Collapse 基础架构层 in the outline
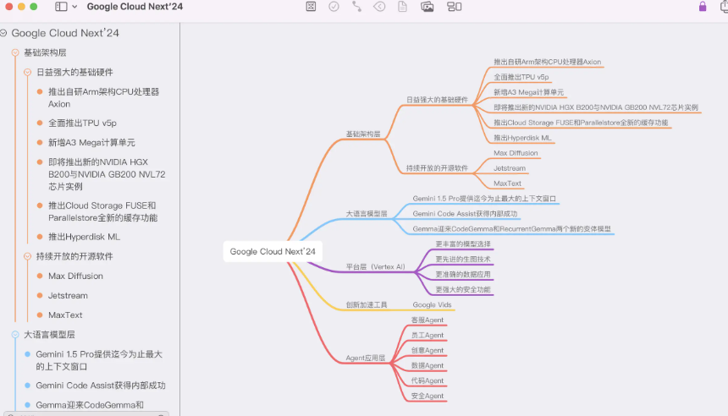 tap(15, 53)
